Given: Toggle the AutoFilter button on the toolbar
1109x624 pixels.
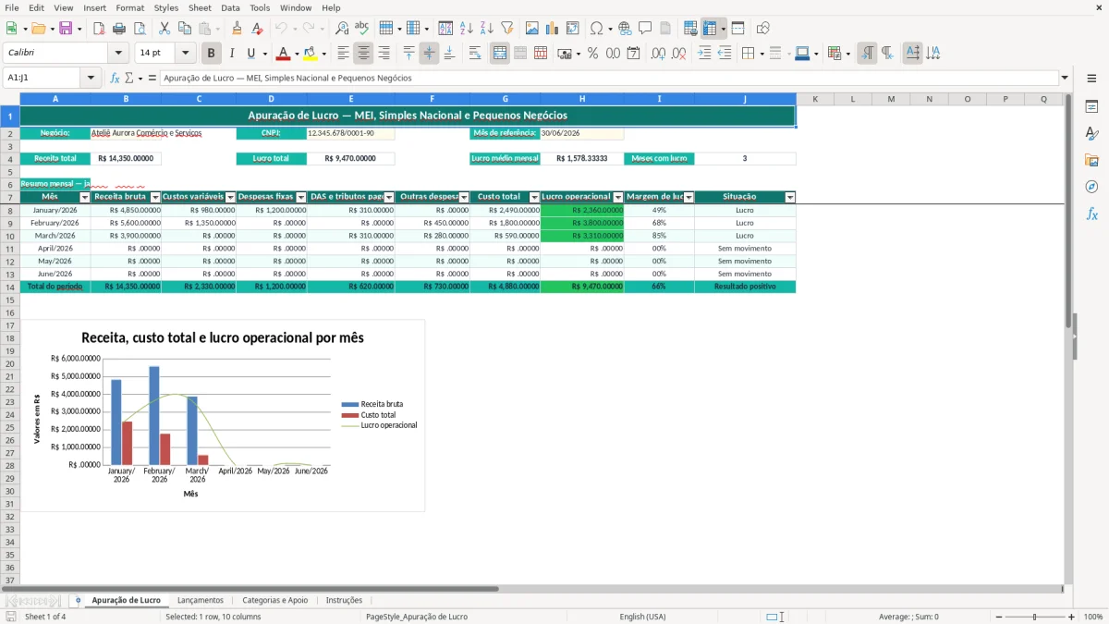Looking at the screenshot, I should point(506,29).
